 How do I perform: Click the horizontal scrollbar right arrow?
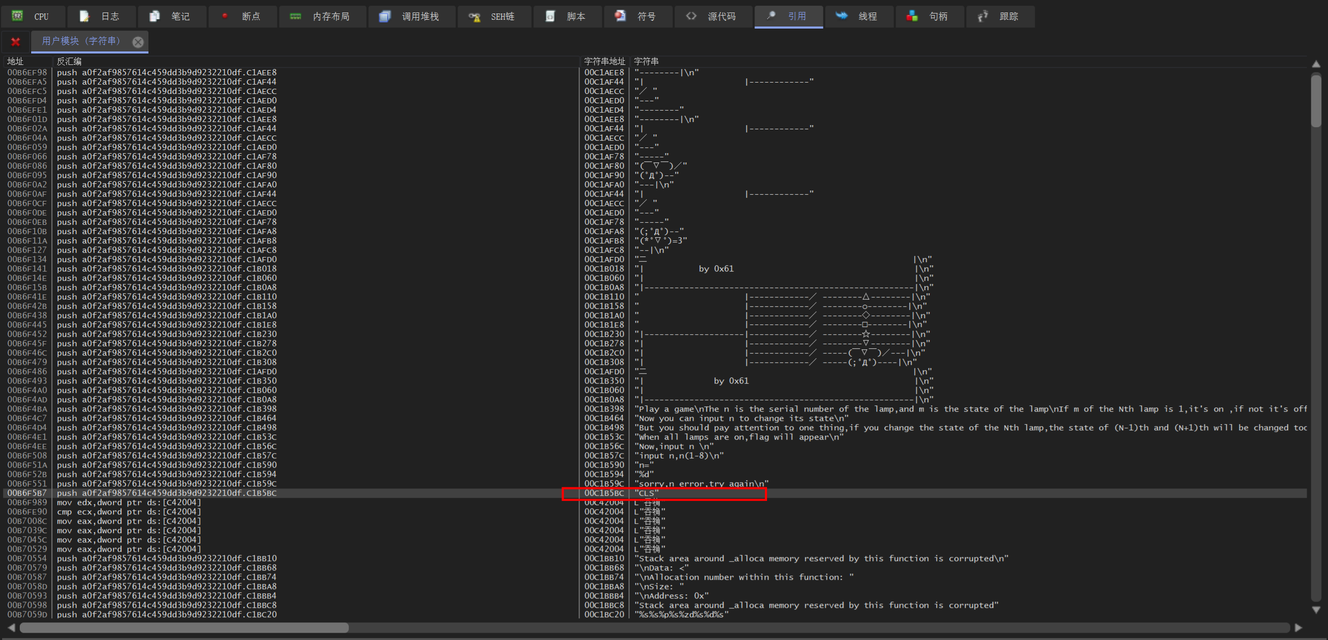[x=1298, y=628]
